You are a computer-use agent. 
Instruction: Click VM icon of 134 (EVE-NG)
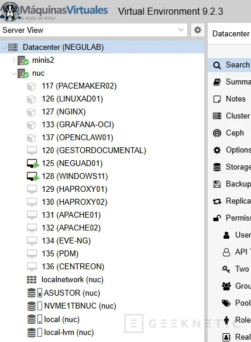[32, 241]
